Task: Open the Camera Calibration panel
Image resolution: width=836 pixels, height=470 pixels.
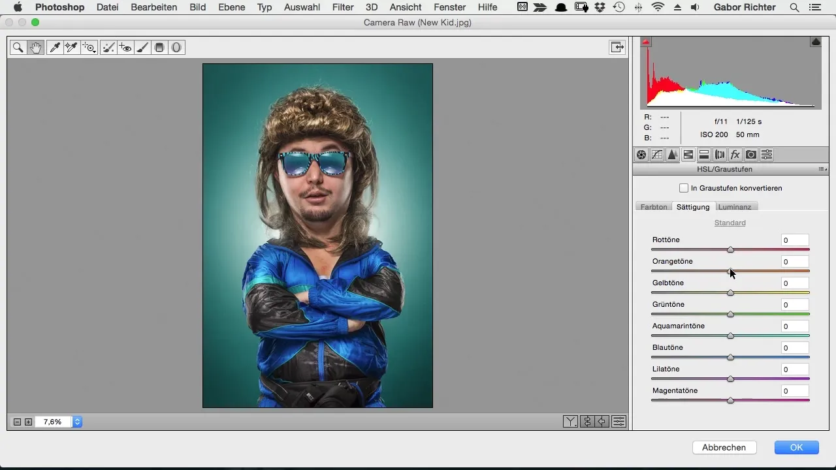Action: [x=751, y=155]
